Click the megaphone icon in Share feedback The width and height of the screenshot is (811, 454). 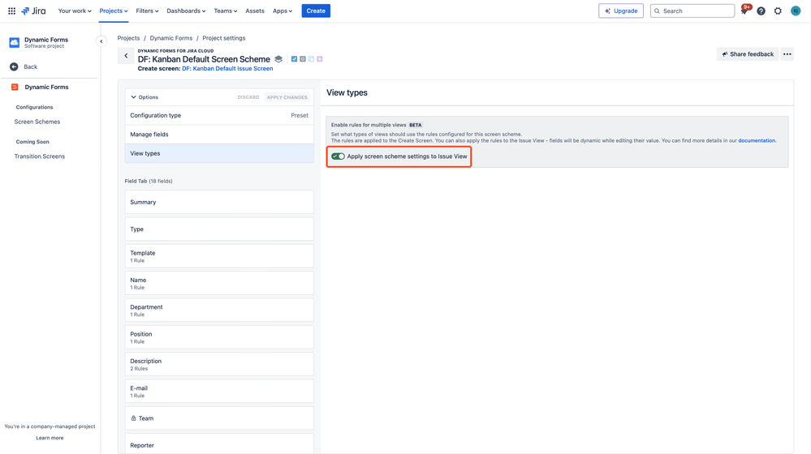coord(725,54)
